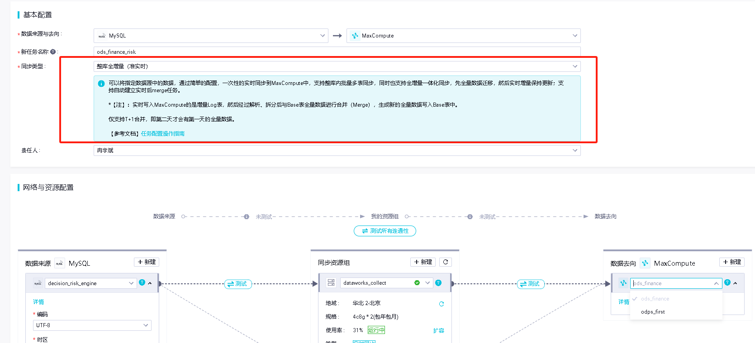Open the 任务配置操作指南 reference link
This screenshot has height=343, width=755.
[163, 134]
